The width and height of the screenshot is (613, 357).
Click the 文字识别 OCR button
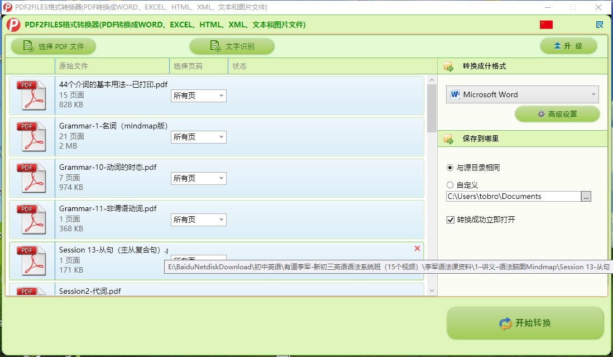click(232, 46)
